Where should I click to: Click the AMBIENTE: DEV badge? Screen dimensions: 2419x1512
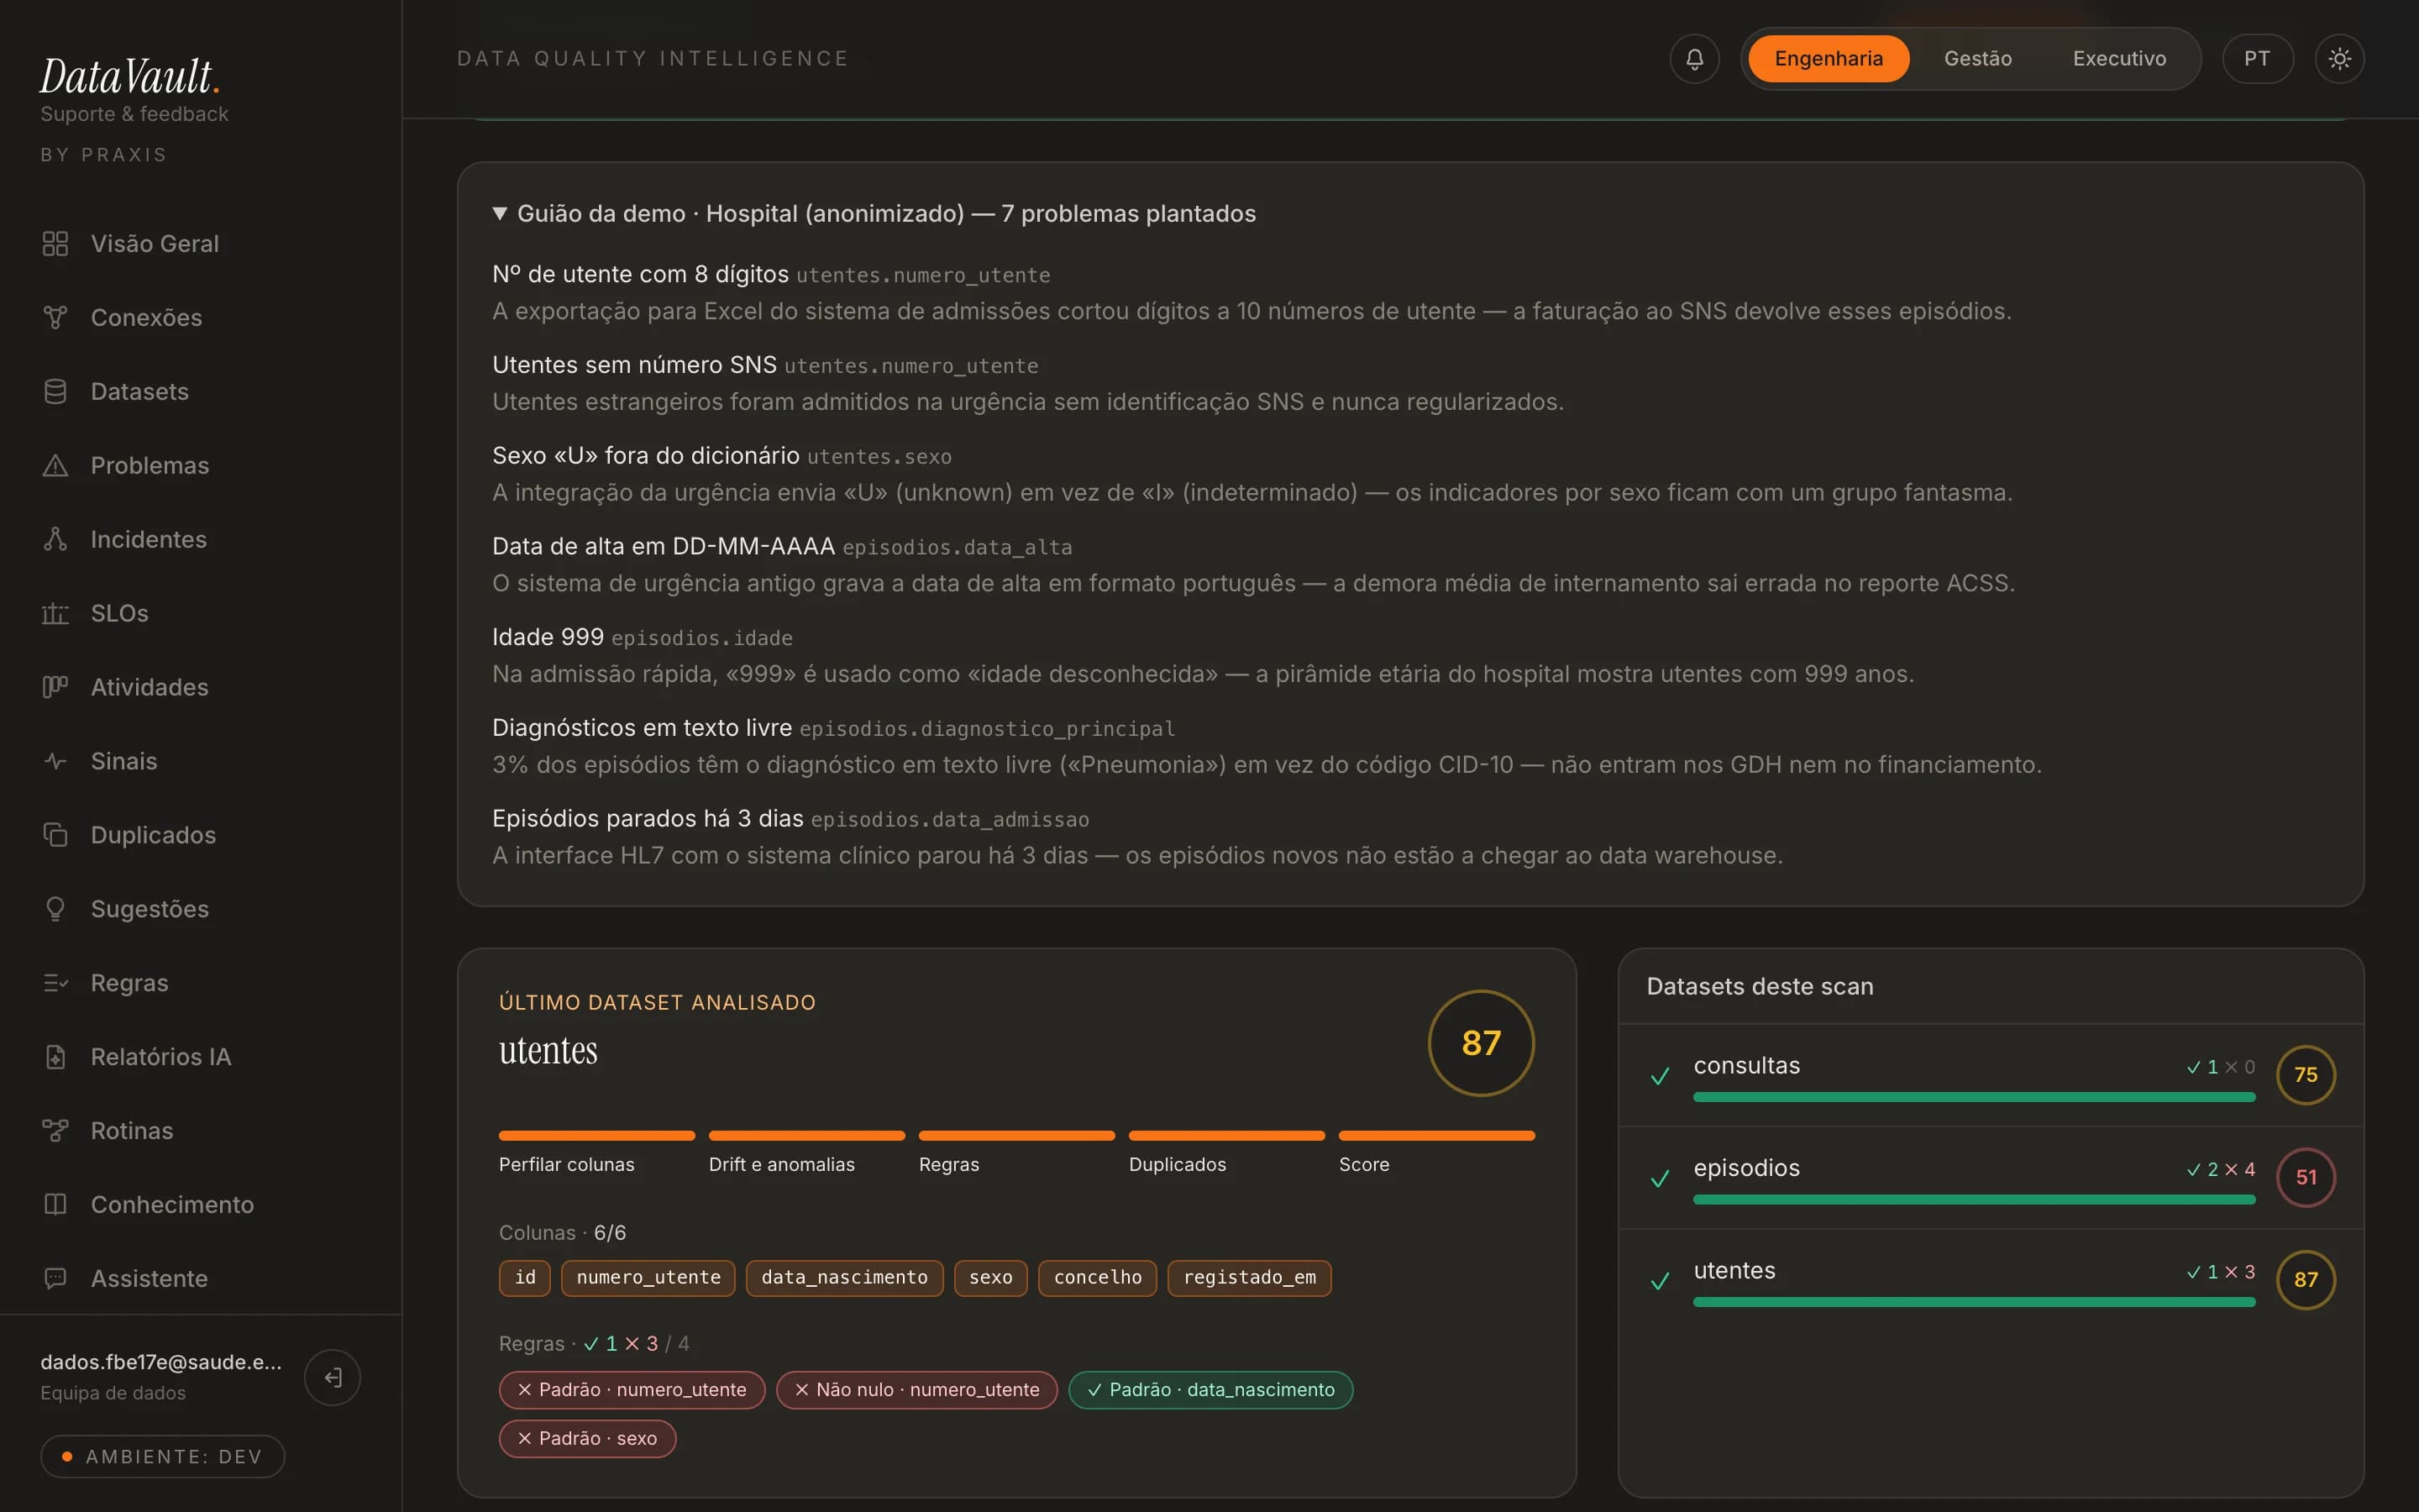[x=163, y=1457]
